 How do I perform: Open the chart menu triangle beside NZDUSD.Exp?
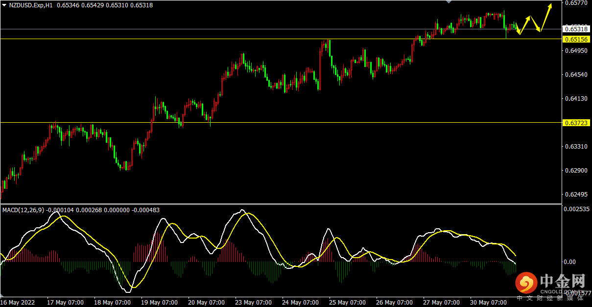click(x=4, y=5)
